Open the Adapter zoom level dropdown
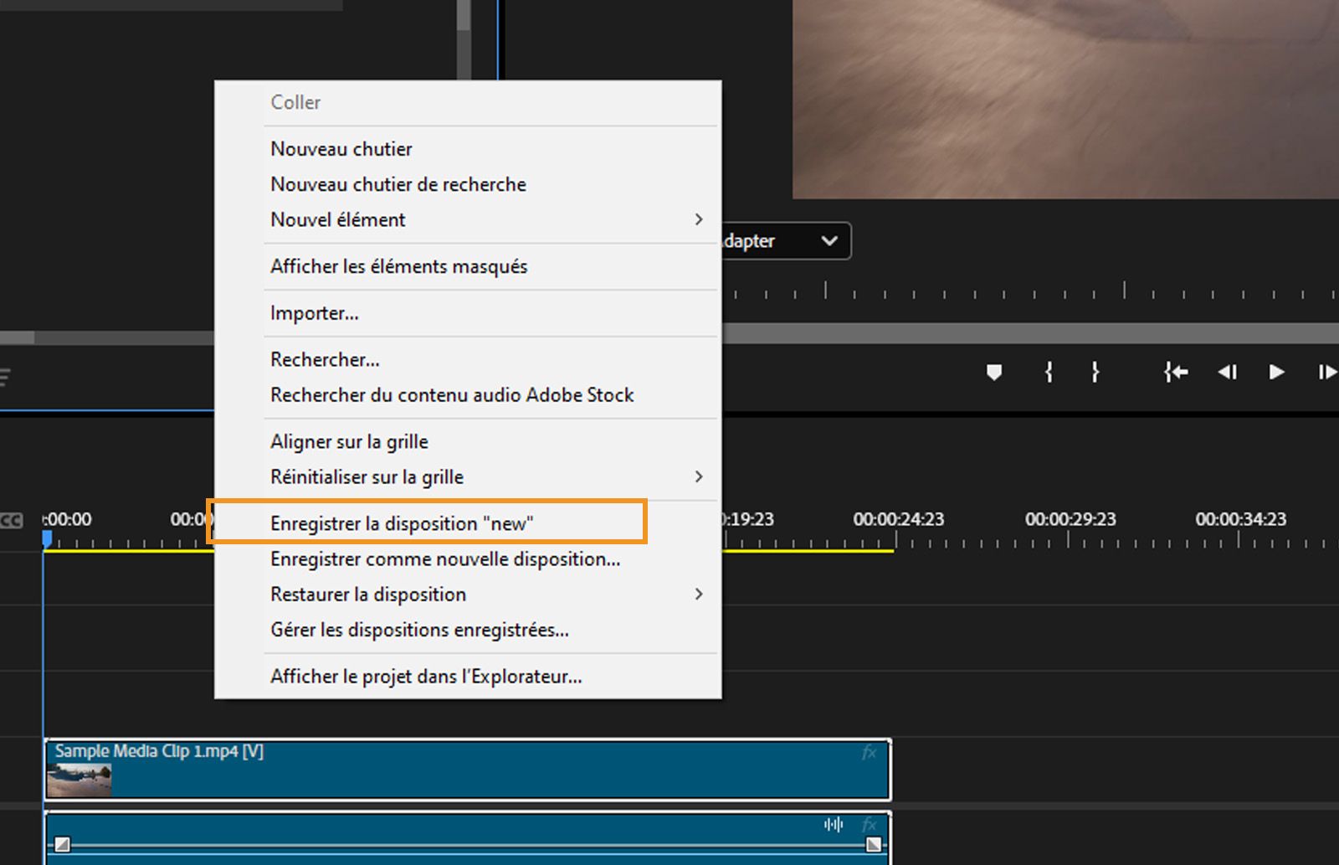This screenshot has height=865, width=1339. pos(785,241)
